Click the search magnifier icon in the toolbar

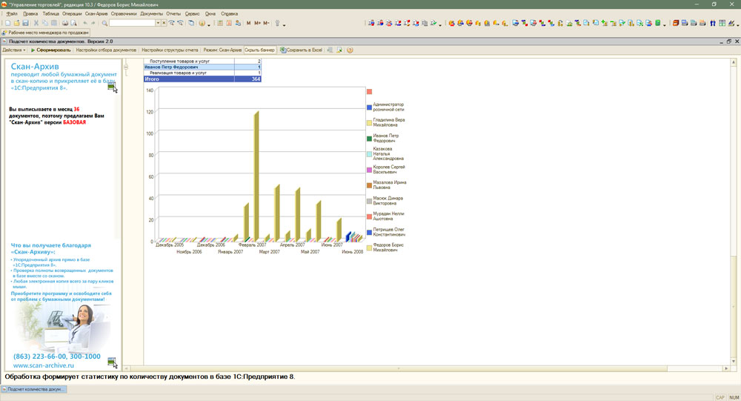(x=104, y=23)
